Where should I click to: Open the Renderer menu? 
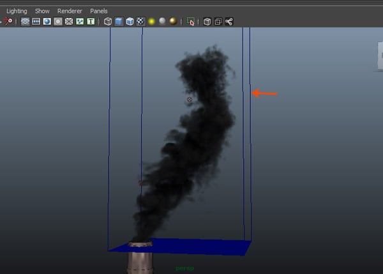pos(69,11)
